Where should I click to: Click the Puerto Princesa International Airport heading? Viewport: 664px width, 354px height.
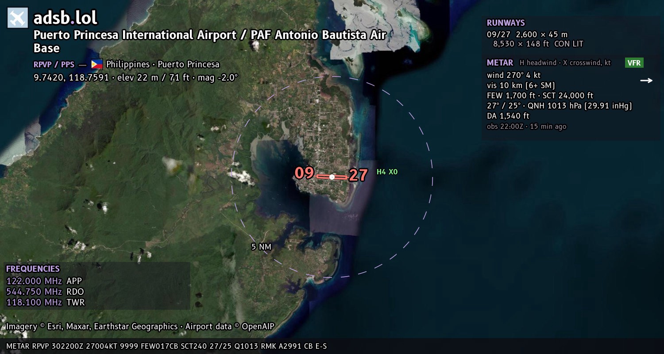pyautogui.click(x=210, y=41)
